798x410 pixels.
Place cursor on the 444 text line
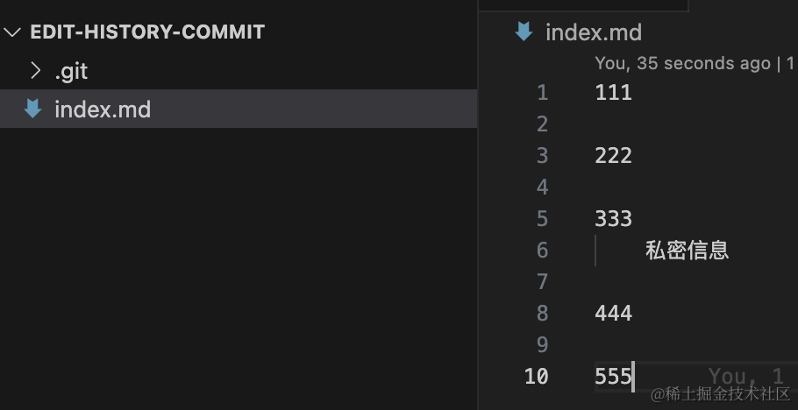613,314
